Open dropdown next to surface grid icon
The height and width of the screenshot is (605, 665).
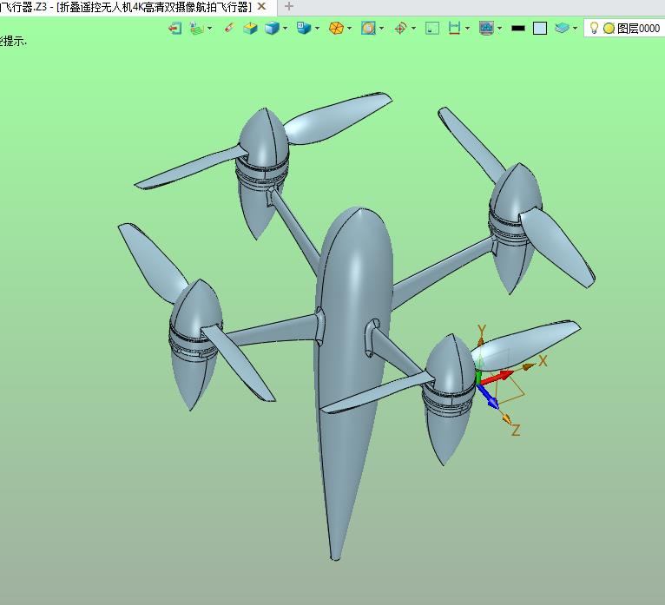click(x=209, y=29)
